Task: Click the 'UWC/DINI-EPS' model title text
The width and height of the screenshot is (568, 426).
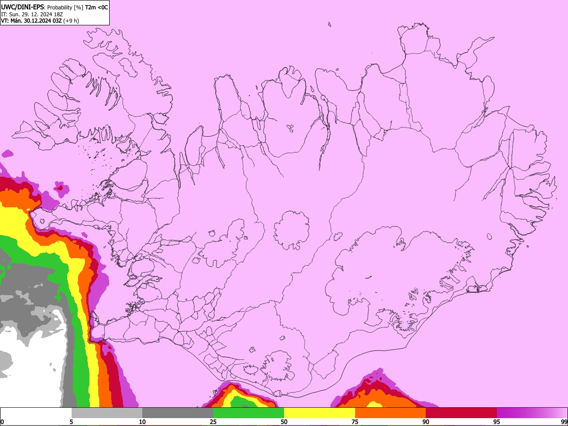Action: point(23,7)
